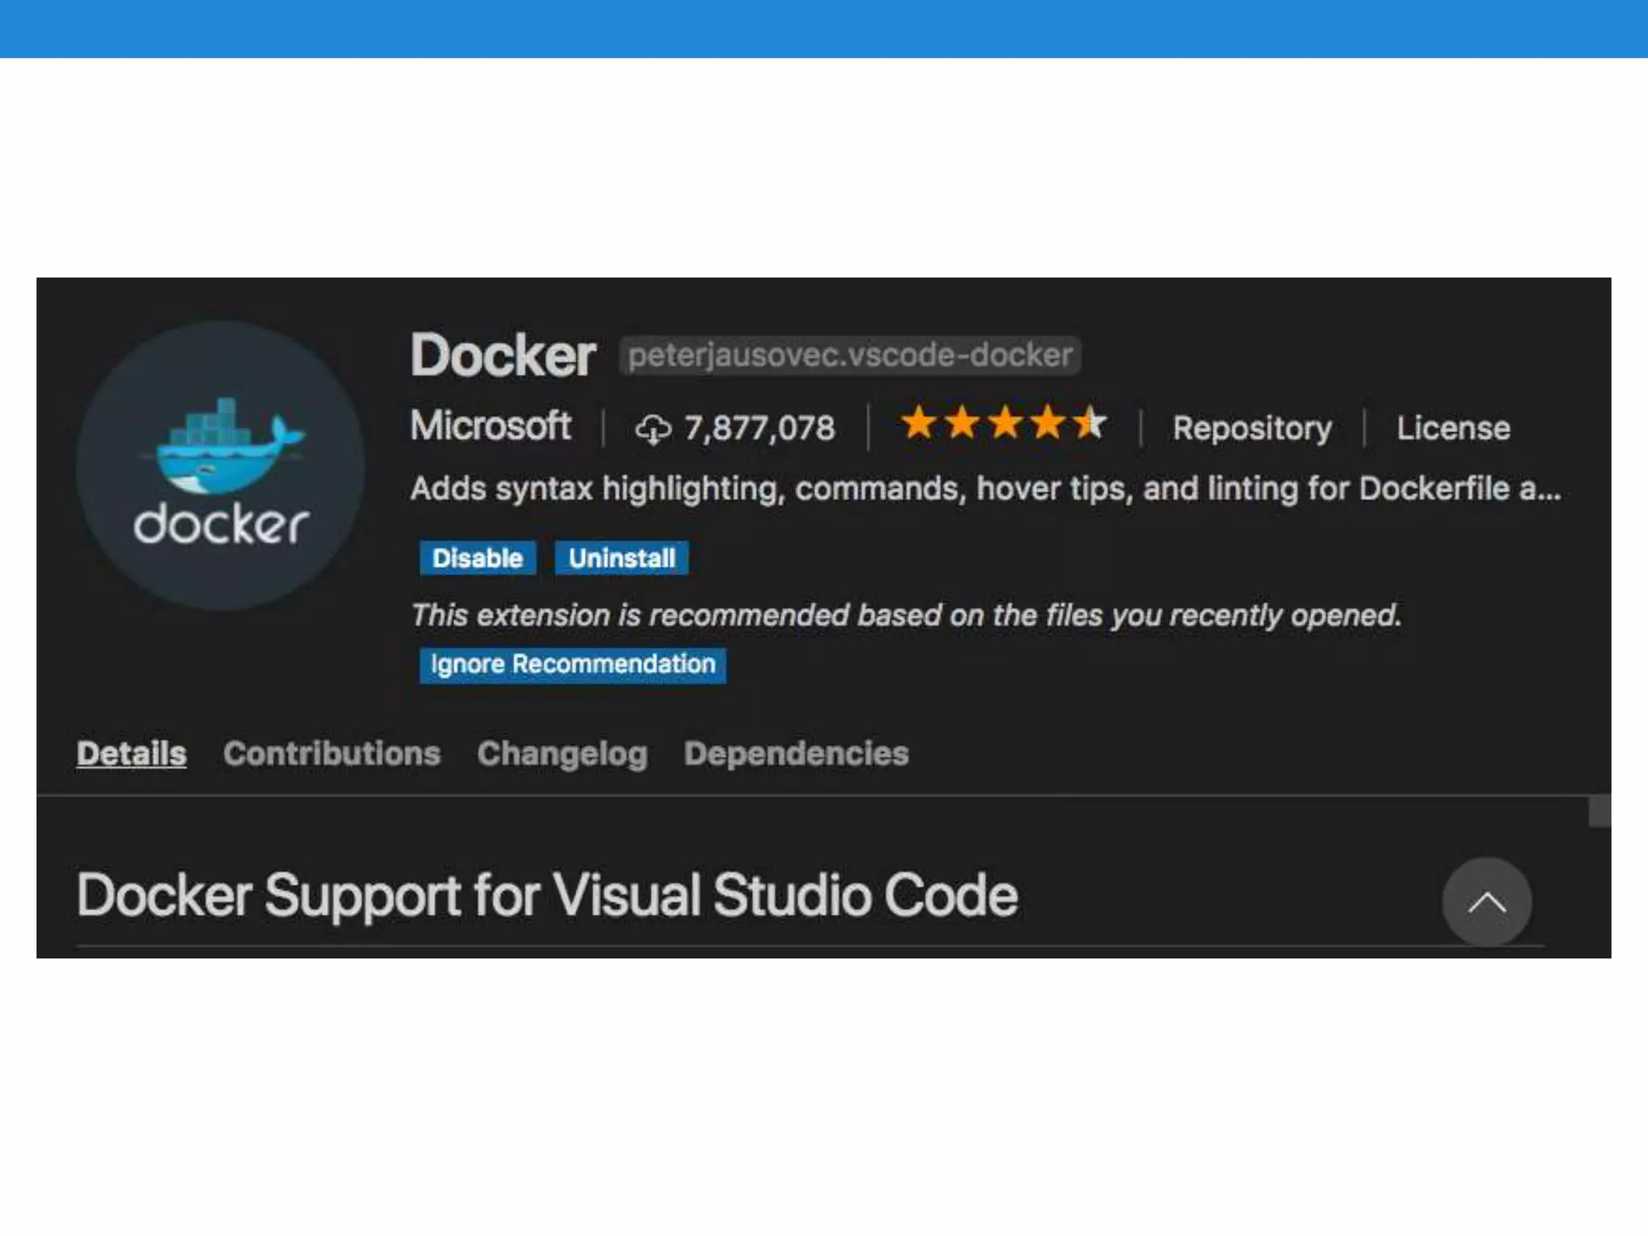The height and width of the screenshot is (1236, 1648).
Task: Click the cloud download icon
Action: tap(653, 429)
